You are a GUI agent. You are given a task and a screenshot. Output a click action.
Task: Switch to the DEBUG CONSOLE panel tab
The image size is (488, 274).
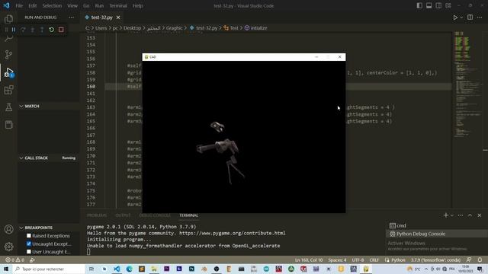[155, 215]
